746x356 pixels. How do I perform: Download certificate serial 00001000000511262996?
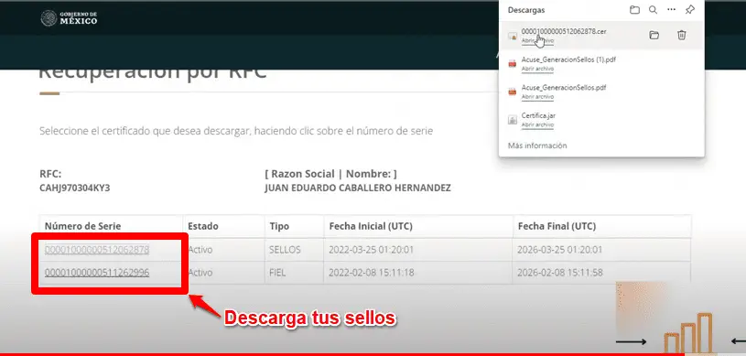(x=97, y=273)
